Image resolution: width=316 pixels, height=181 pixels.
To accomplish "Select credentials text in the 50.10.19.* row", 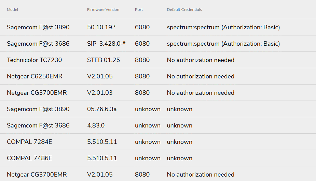I will coord(223,27).
